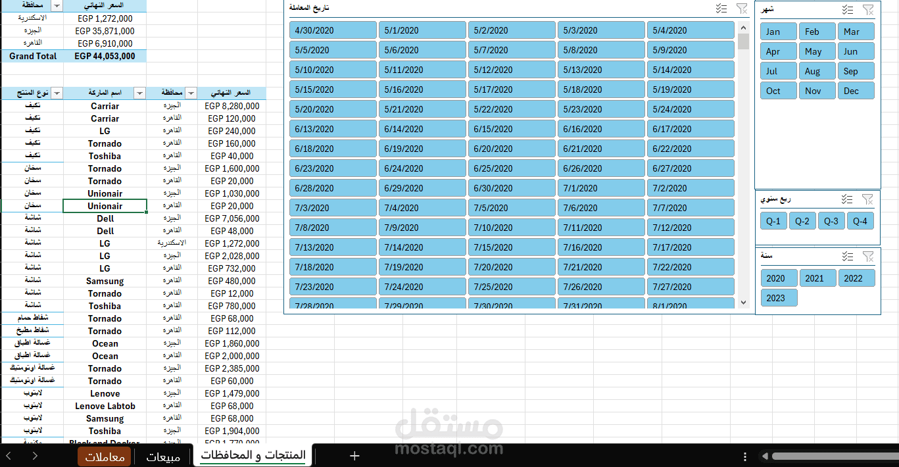Filter by Q-1 quarter
This screenshot has height=467, width=899.
[x=773, y=221]
